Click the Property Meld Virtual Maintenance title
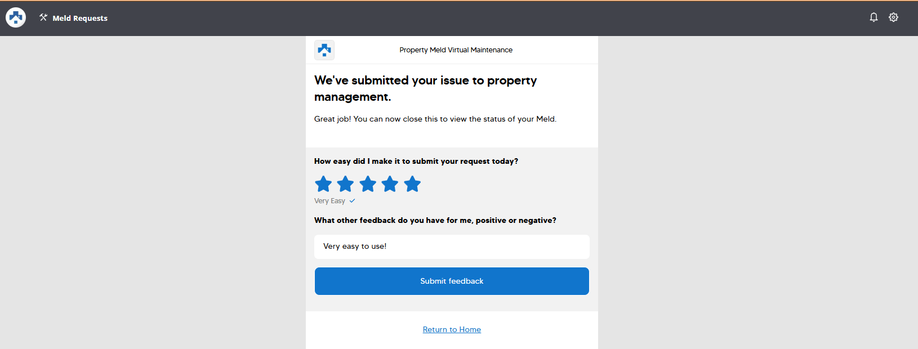918x349 pixels. coord(456,50)
